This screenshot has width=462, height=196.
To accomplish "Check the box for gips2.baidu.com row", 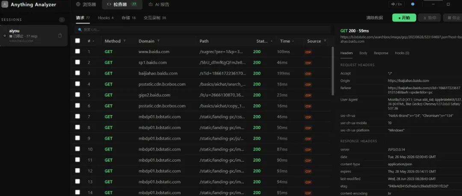I will (x=77, y=95).
